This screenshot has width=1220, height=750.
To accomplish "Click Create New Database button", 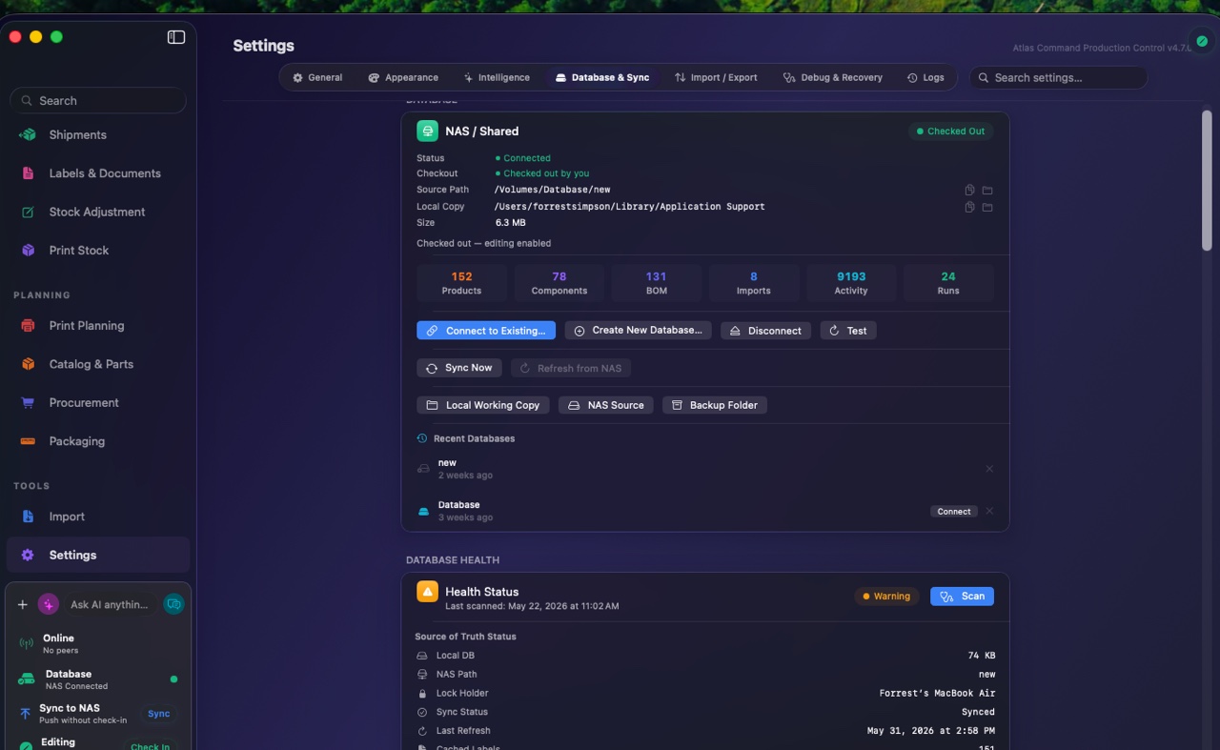I will coord(638,331).
